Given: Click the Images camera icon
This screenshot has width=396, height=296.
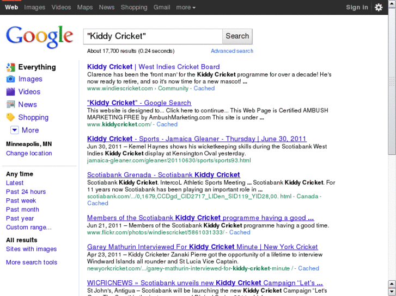Looking at the screenshot, I should coord(10,79).
